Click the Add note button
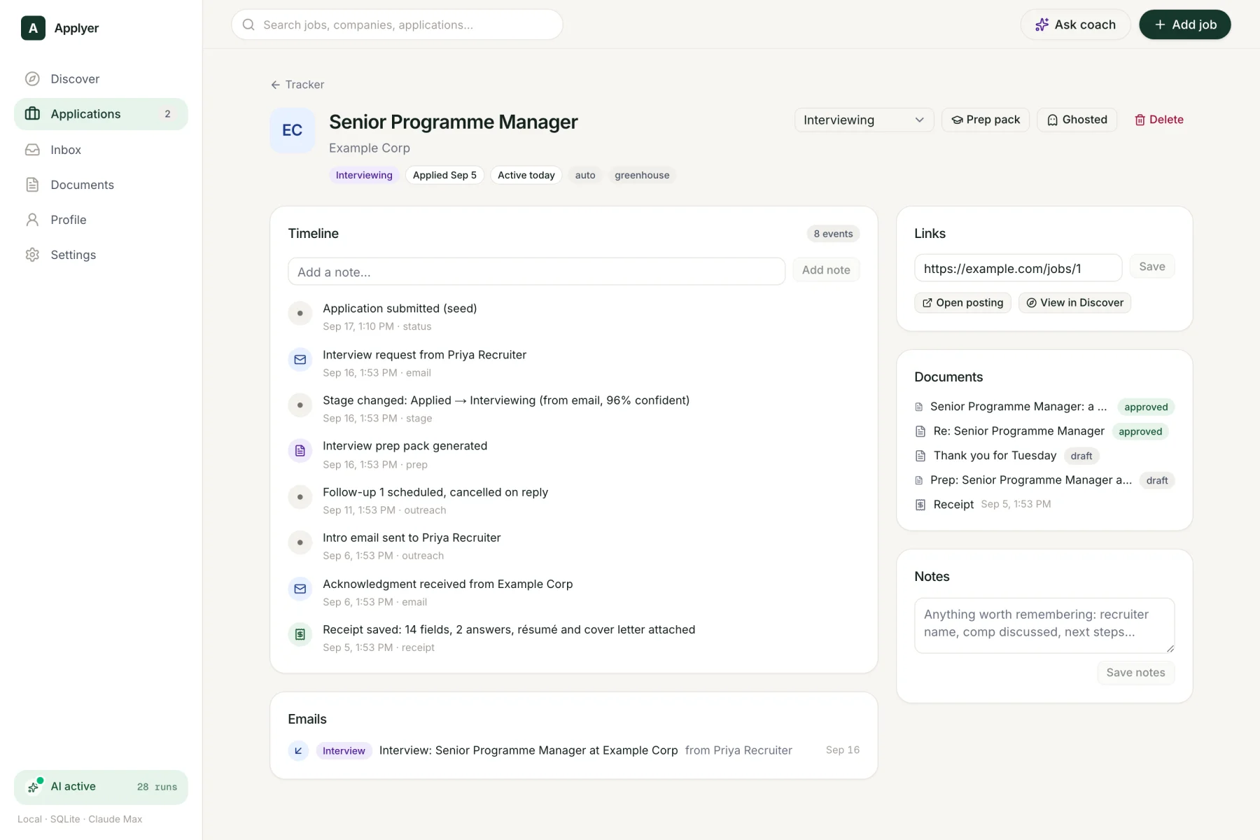The image size is (1260, 840). pyautogui.click(x=826, y=270)
